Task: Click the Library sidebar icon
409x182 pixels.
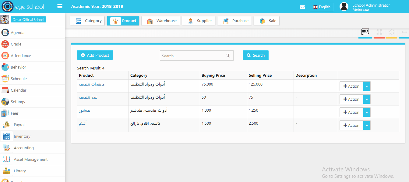Action: 7,171
